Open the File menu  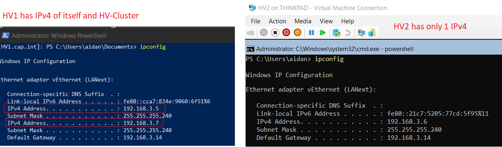point(255,21)
